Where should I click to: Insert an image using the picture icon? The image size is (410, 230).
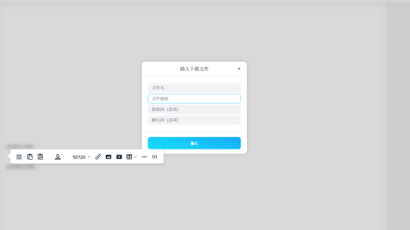[x=108, y=157]
